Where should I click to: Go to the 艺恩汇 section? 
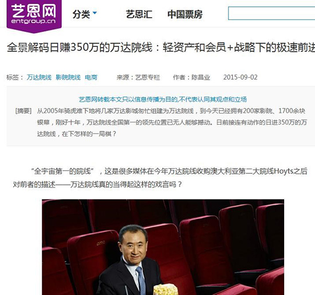click(x=139, y=14)
